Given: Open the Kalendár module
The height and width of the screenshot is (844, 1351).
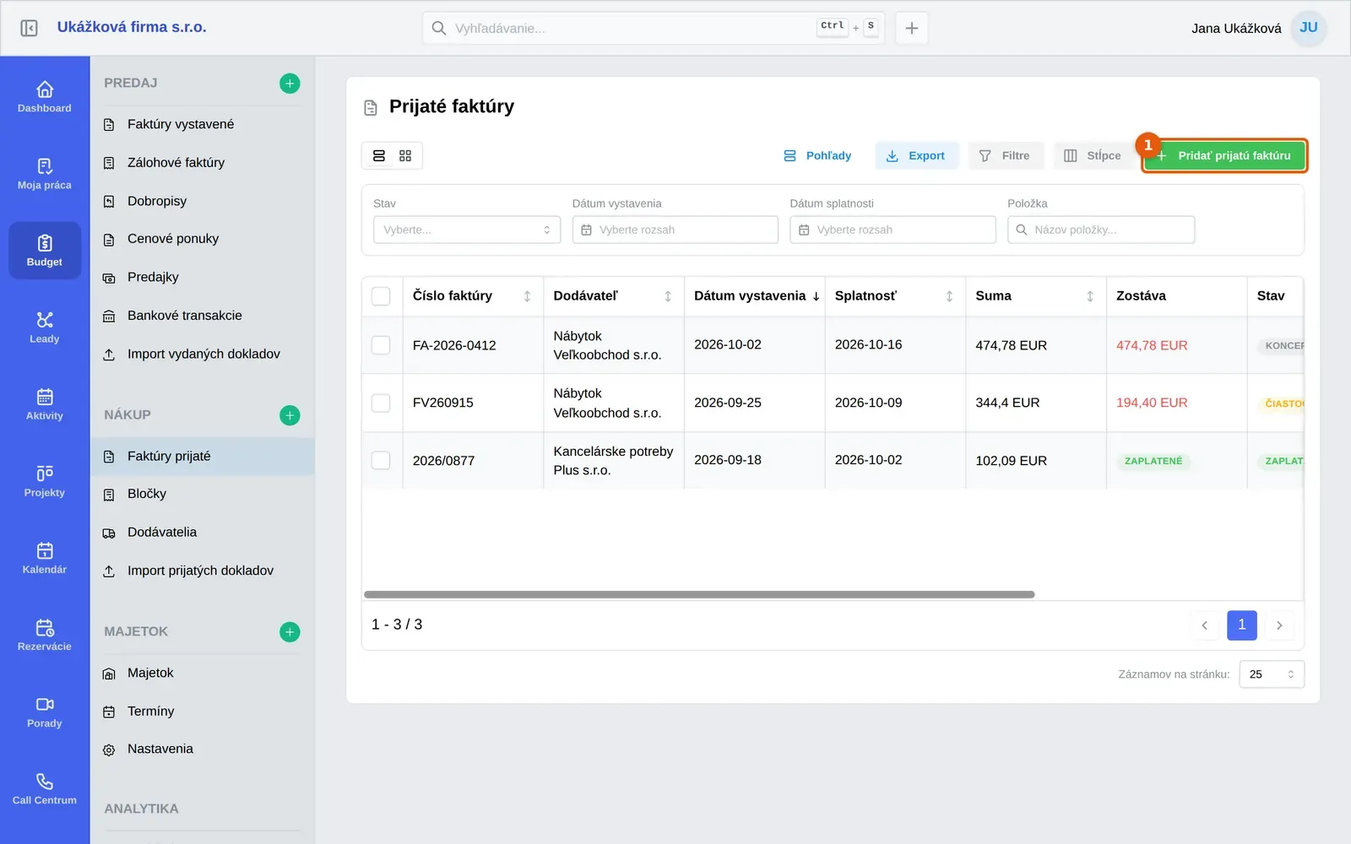Looking at the screenshot, I should coord(45,558).
